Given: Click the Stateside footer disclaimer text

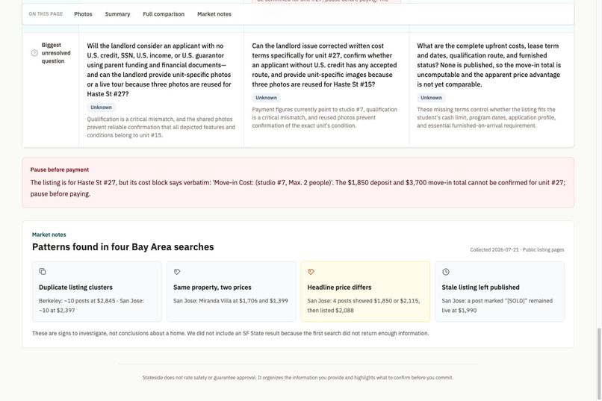Looking at the screenshot, I should pos(297,378).
